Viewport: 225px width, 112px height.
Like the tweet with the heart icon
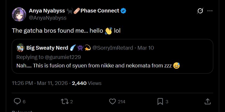click(x=112, y=101)
